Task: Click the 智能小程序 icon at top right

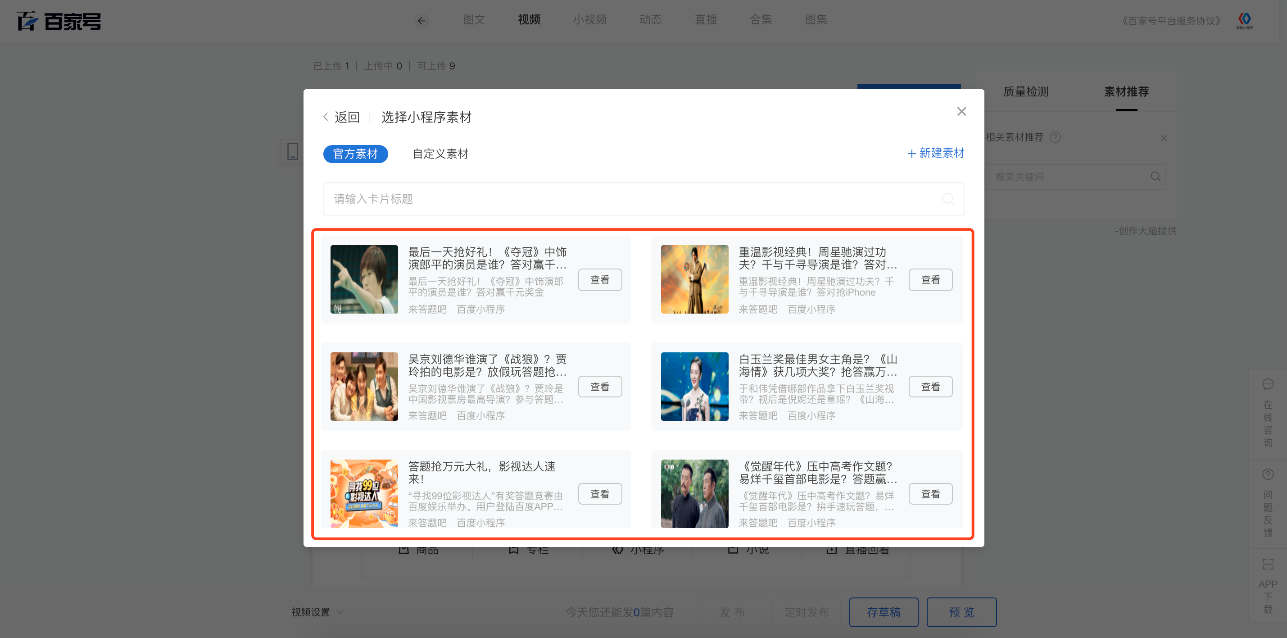Action: (1244, 20)
